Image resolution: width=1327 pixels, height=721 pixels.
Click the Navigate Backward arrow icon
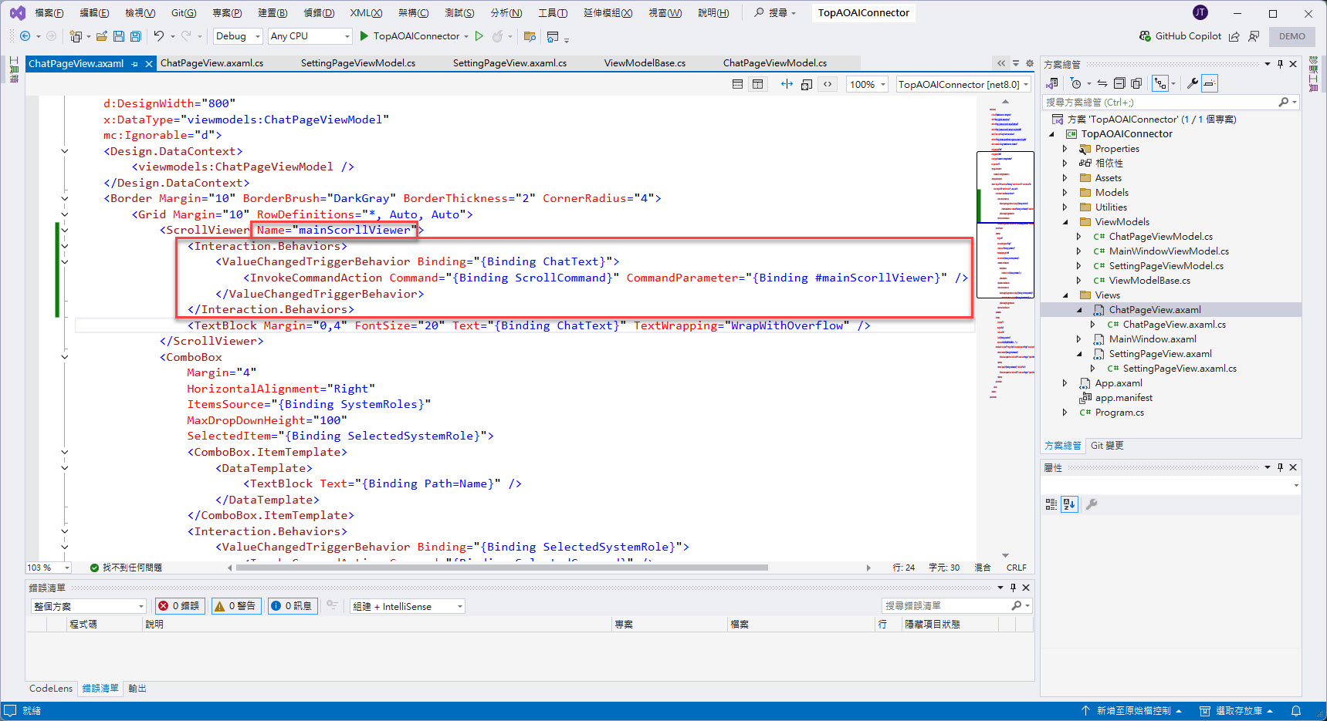pos(25,36)
